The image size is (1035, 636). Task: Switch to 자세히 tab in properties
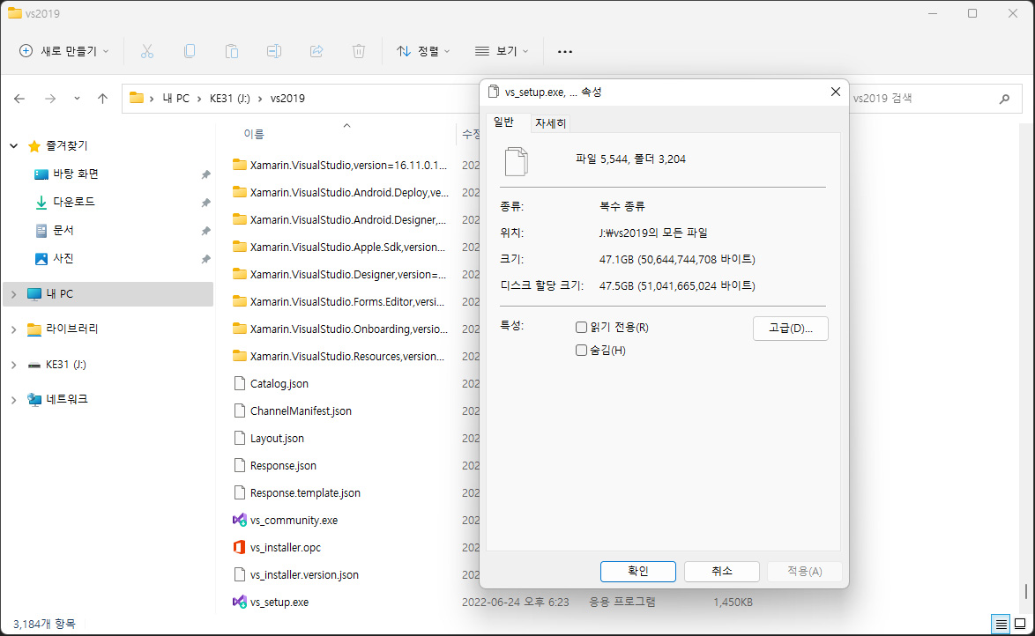point(550,123)
